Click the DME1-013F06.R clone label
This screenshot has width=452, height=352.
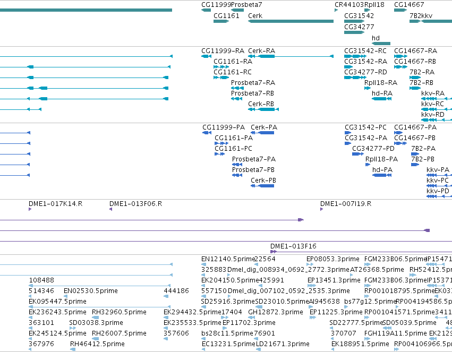pyautogui.click(x=136, y=204)
